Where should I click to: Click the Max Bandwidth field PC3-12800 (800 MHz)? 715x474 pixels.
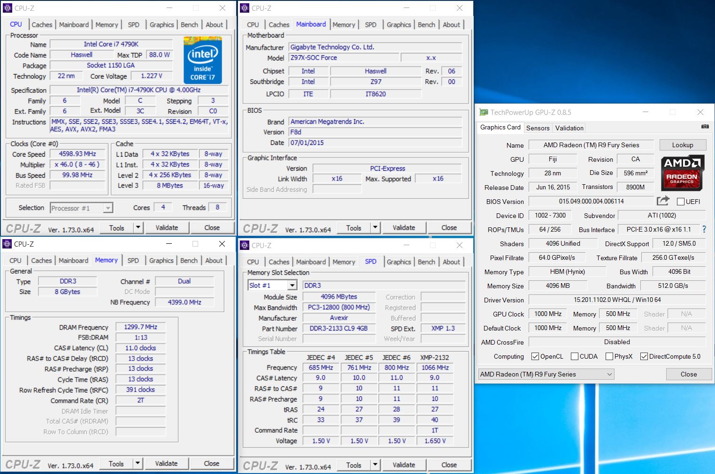click(338, 308)
